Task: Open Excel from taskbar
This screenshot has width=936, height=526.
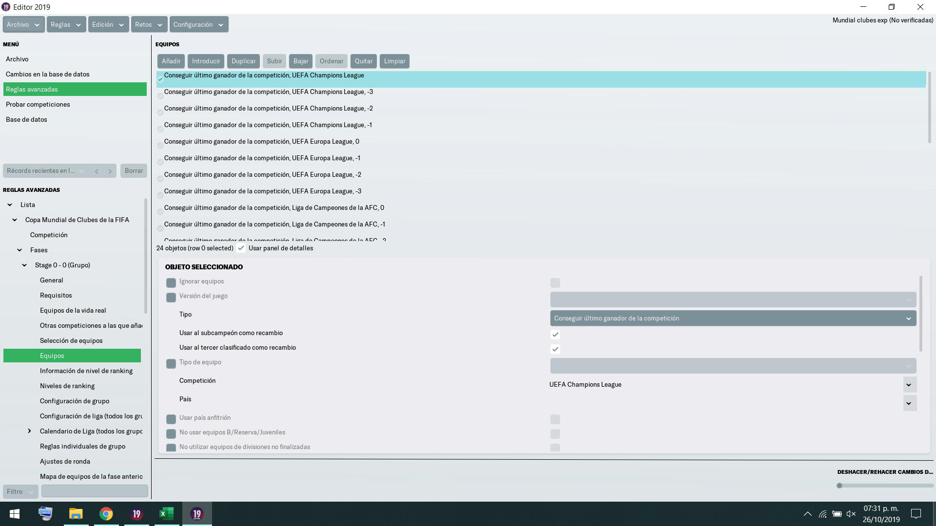Action: [x=167, y=514]
